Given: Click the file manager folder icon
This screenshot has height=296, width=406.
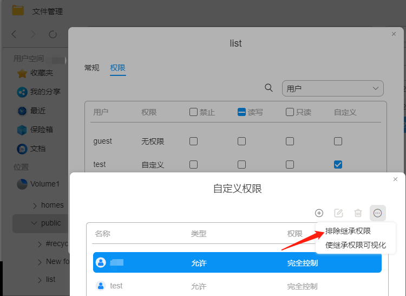Looking at the screenshot, I should click(x=18, y=10).
